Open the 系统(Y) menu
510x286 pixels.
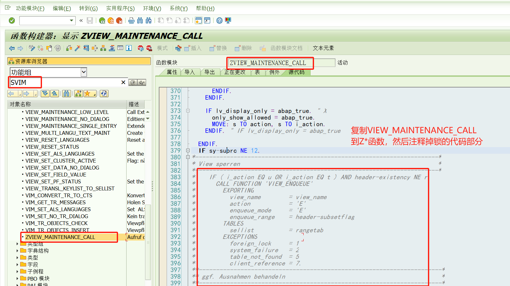click(x=179, y=9)
